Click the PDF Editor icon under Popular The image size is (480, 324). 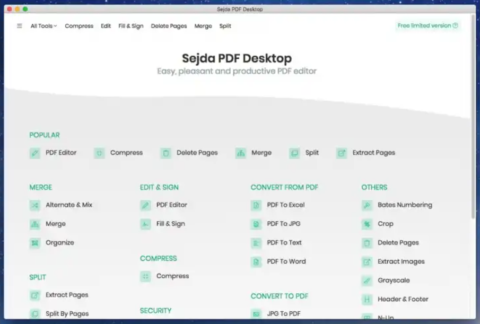coord(35,153)
